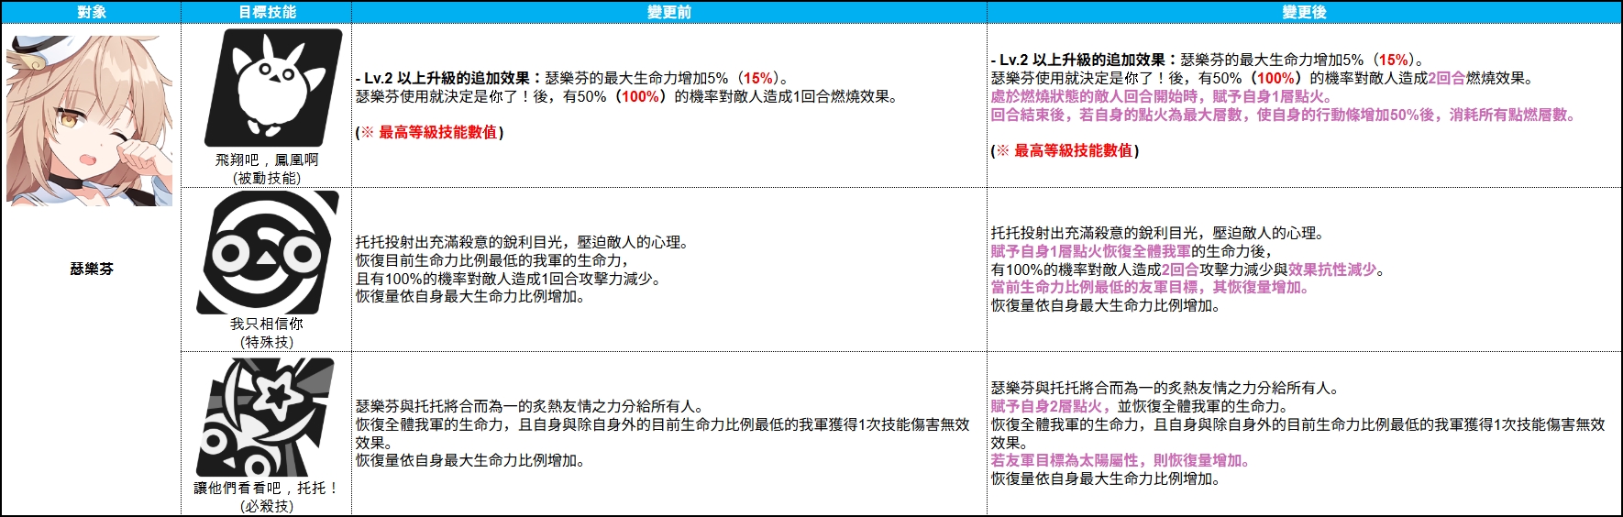Click the 變更前 line 造成1回合燃燒效果

[x=626, y=96]
